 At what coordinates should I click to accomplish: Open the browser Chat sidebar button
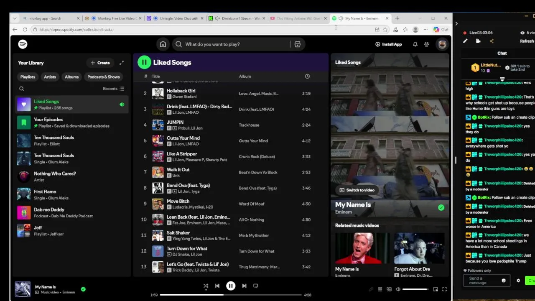tap(441, 30)
